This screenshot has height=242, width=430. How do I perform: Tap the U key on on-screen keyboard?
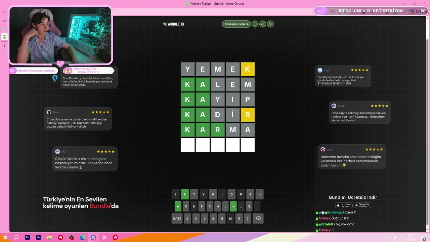(x=213, y=194)
